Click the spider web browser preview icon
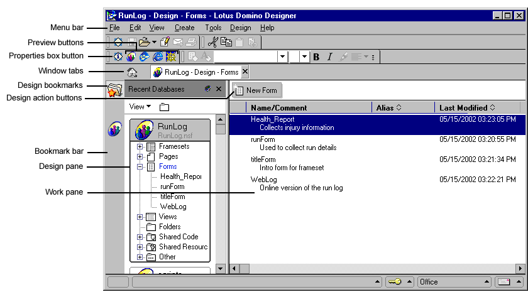528x292 pixels. click(171, 57)
